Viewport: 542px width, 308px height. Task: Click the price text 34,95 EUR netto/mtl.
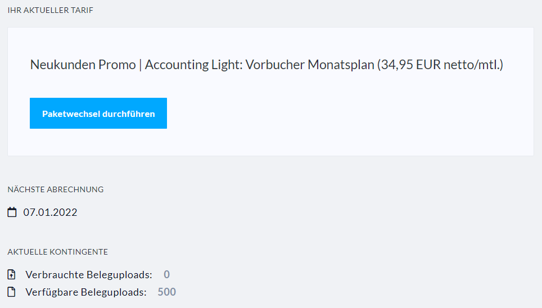tap(441, 65)
